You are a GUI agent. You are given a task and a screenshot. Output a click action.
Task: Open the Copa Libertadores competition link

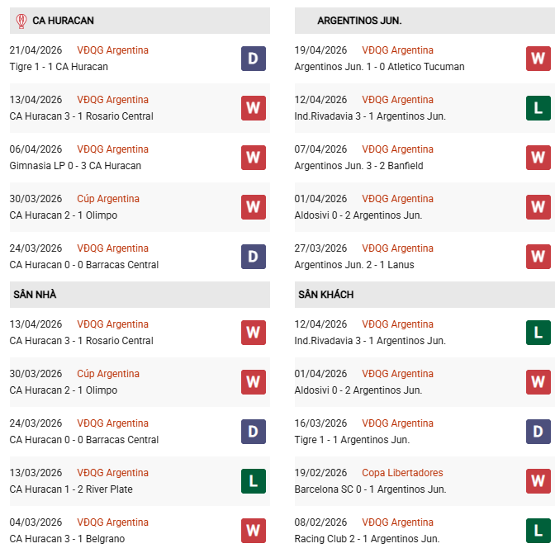[x=402, y=473]
